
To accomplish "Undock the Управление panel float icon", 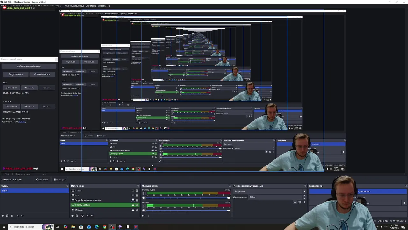I will (406, 186).
